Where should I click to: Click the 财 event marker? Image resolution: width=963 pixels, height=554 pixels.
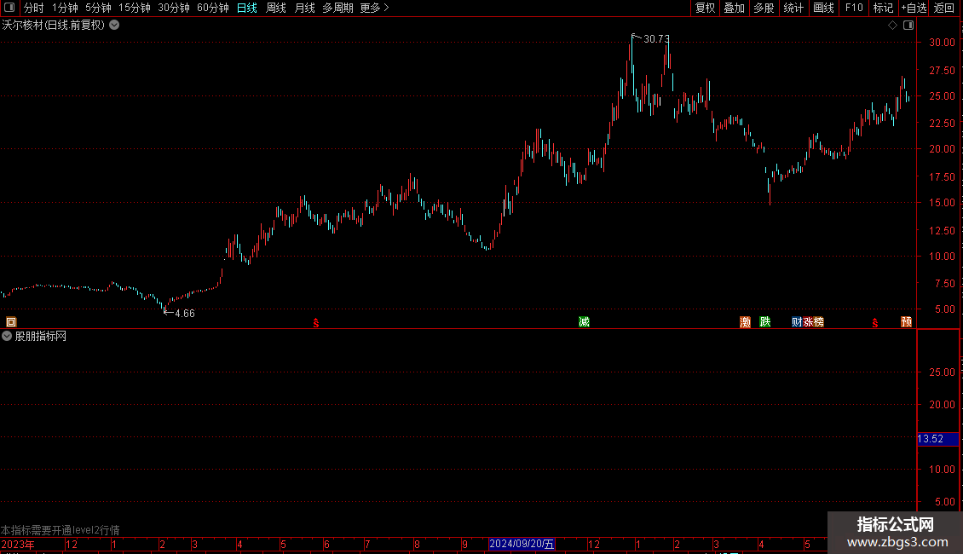(797, 322)
